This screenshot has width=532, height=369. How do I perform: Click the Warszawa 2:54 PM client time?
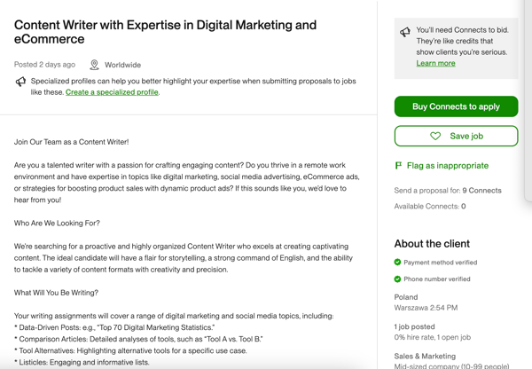click(x=426, y=308)
